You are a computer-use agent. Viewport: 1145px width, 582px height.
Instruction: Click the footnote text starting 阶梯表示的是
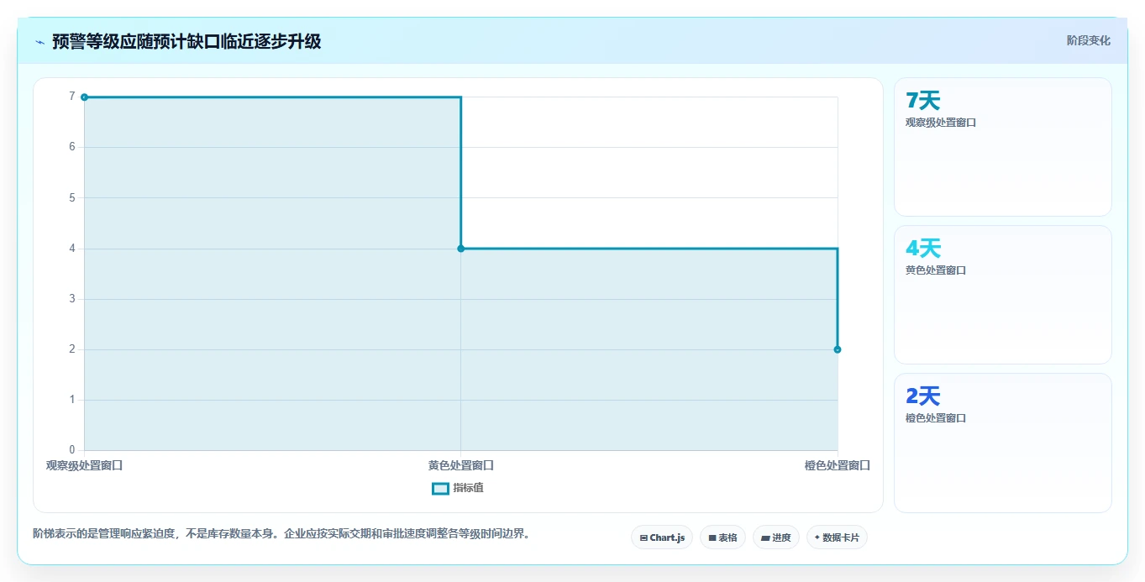point(281,533)
